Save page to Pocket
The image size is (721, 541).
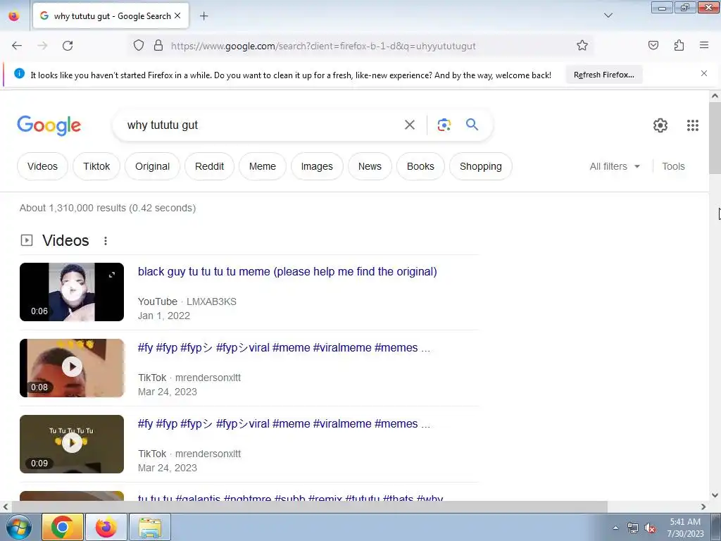[x=653, y=45]
